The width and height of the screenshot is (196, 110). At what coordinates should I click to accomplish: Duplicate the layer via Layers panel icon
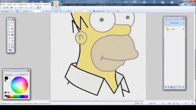[171, 87]
